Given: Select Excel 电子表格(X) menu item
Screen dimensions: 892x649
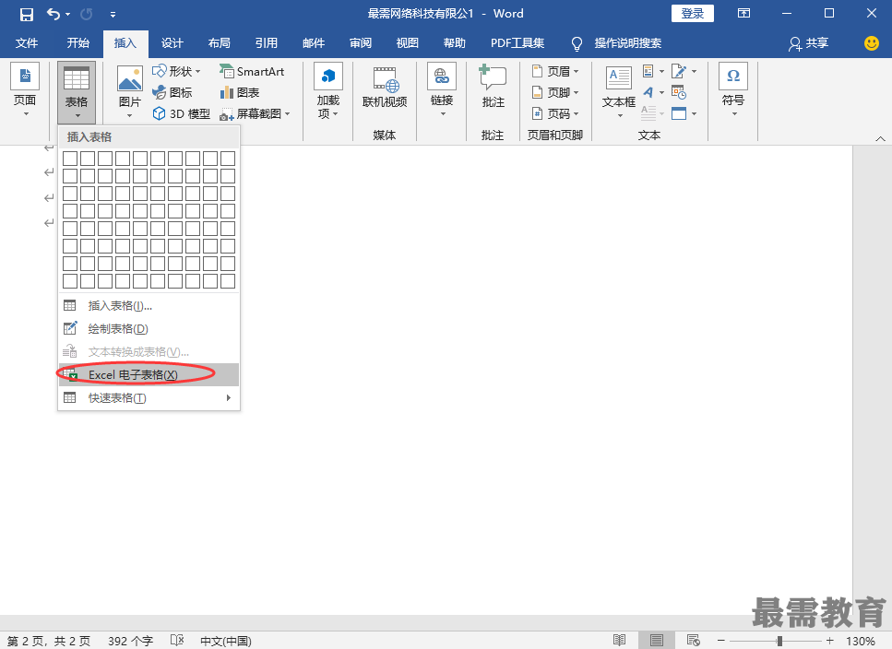Looking at the screenshot, I should point(149,375).
